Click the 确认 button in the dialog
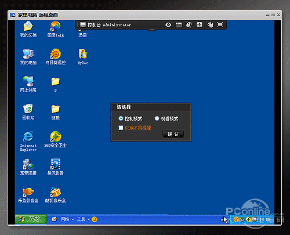Image resolution: width=290 pixels, height=235 pixels. [x=173, y=134]
